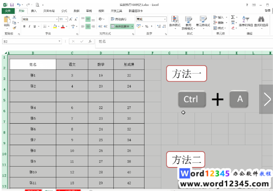Image resolution: width=273 pixels, height=191 pixels.
Task: Click the Copy icon in clipboard group
Action: [14, 22]
